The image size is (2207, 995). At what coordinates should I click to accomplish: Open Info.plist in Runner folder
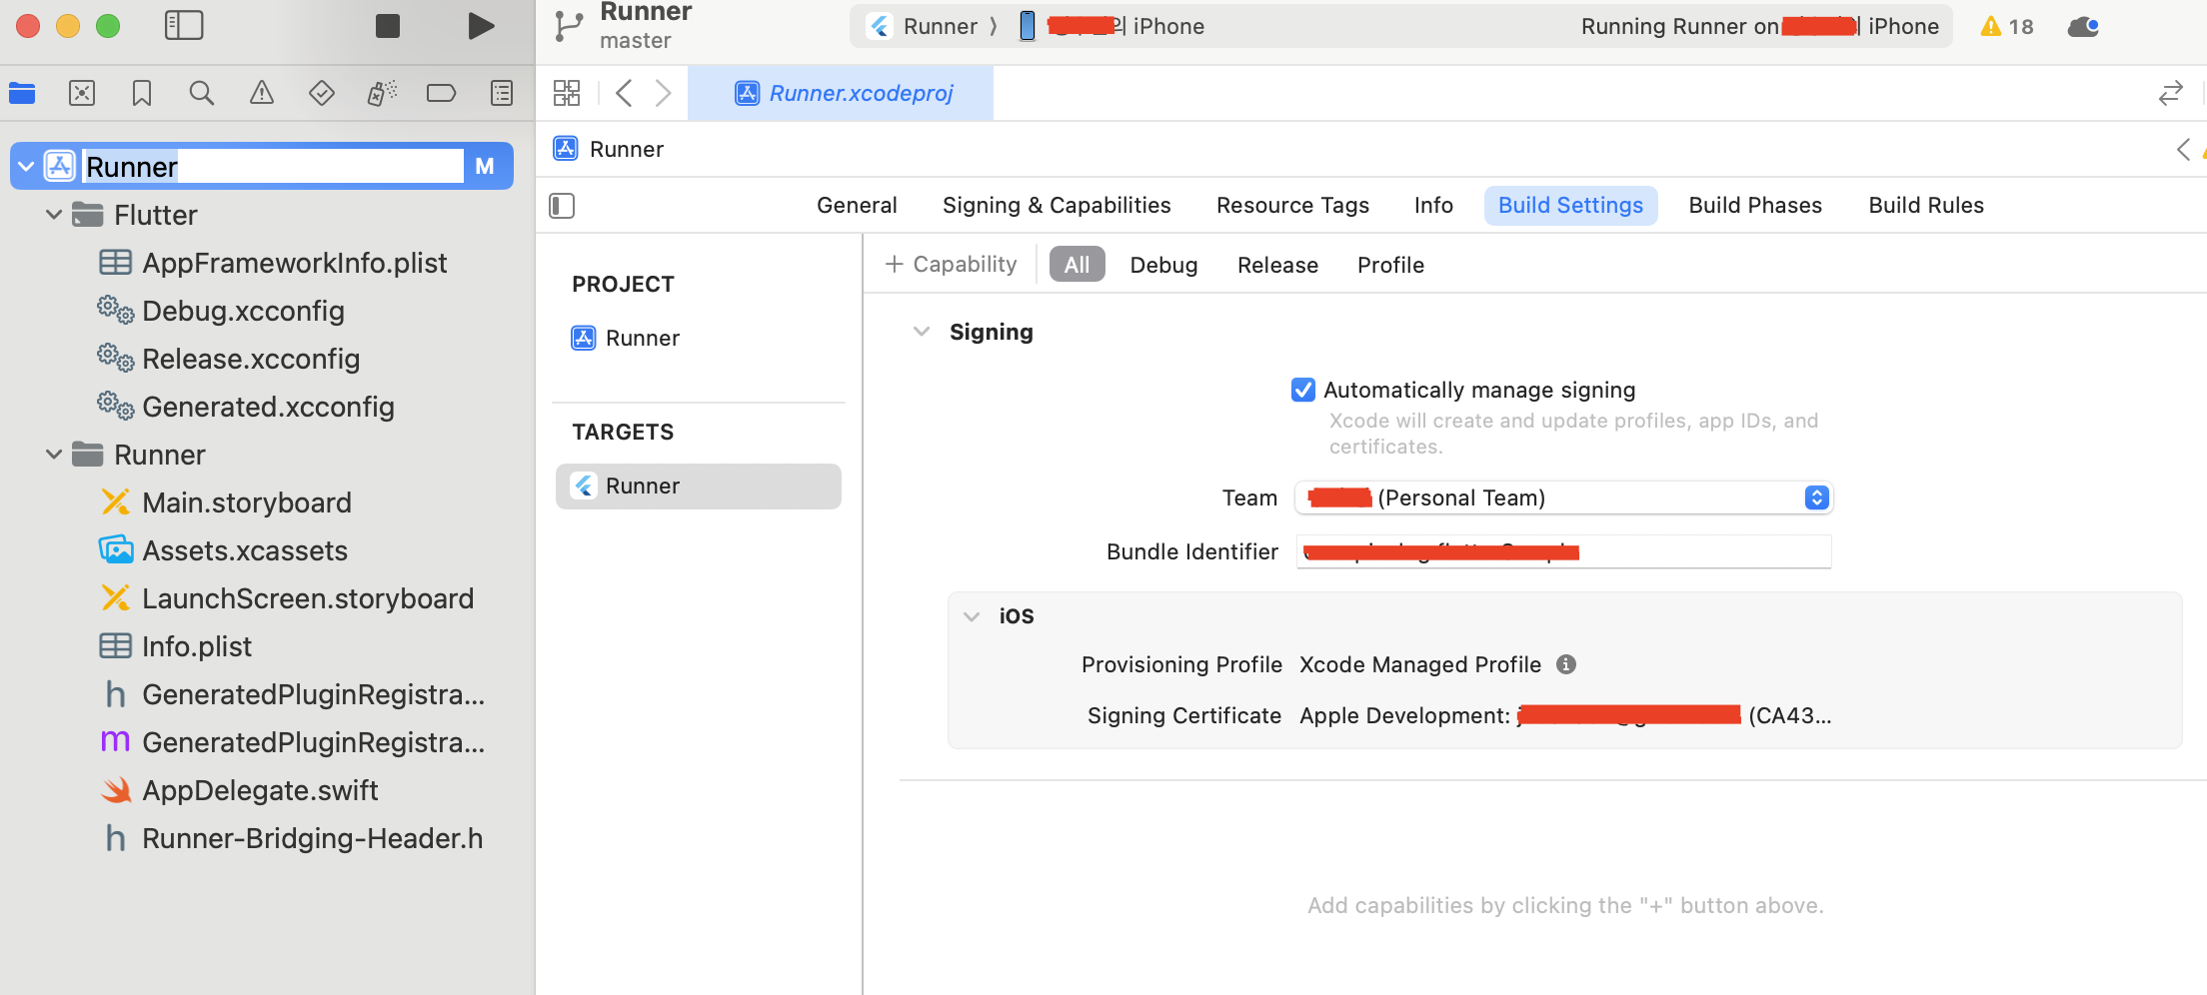tap(176, 646)
